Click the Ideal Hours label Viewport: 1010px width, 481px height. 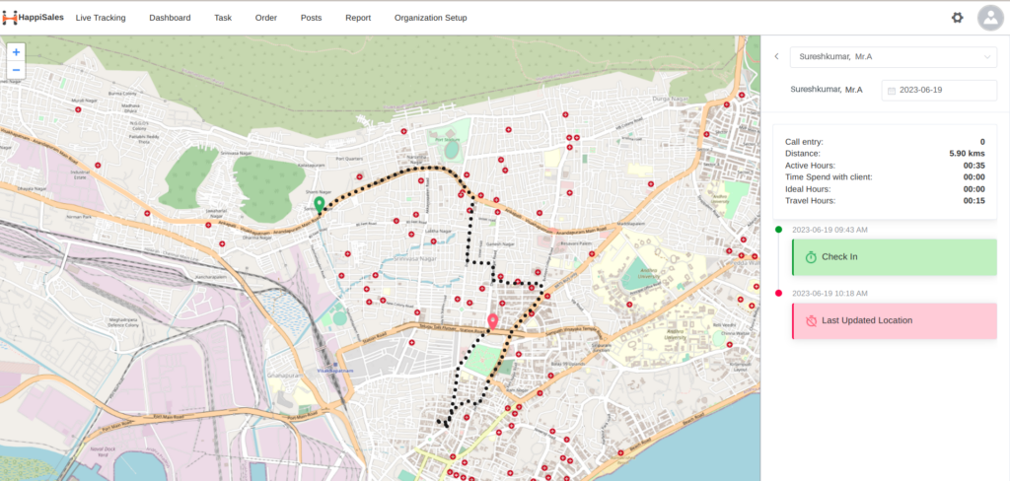click(808, 188)
